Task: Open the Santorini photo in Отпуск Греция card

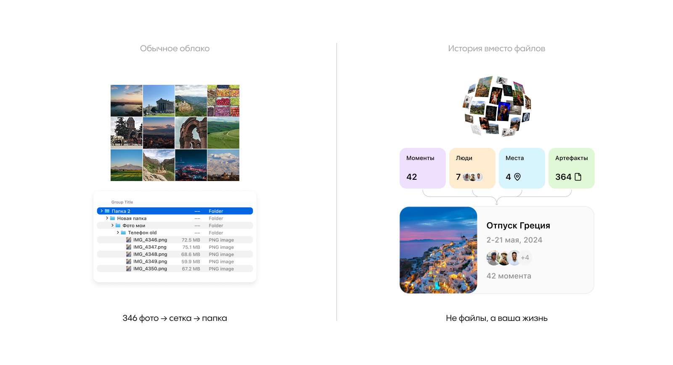Action: (x=438, y=250)
